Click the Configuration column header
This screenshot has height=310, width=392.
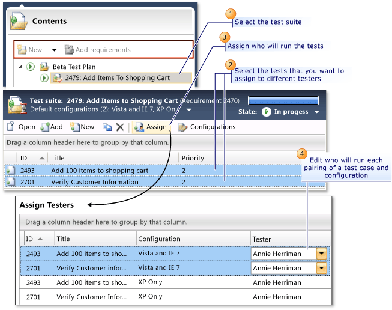click(x=159, y=239)
